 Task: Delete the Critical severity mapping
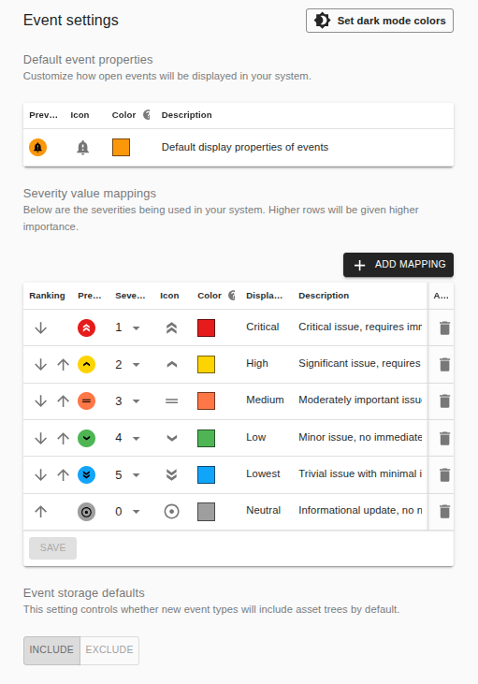click(444, 328)
